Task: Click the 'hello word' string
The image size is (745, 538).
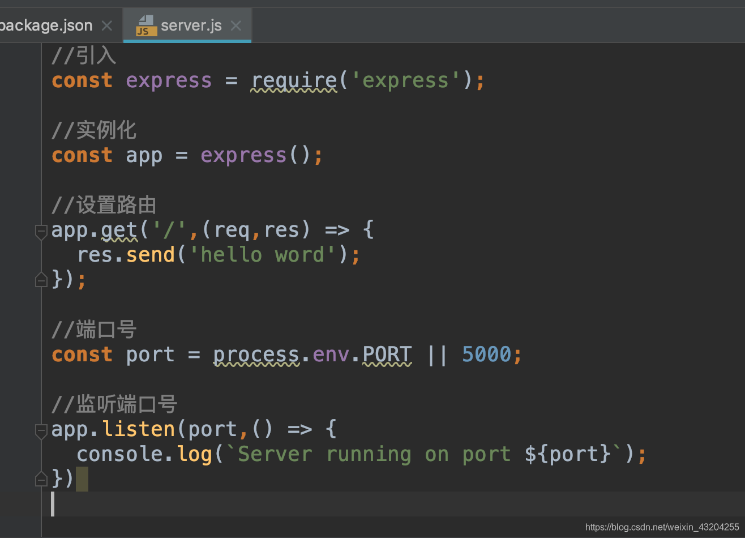Action: 263,255
